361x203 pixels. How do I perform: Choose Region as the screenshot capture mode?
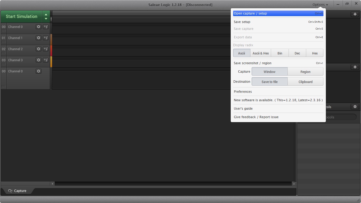[306, 72]
